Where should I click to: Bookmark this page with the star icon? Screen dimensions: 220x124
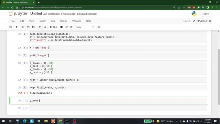(x=184, y=8)
